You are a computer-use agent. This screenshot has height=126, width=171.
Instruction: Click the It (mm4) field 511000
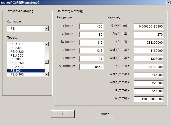point(149,91)
